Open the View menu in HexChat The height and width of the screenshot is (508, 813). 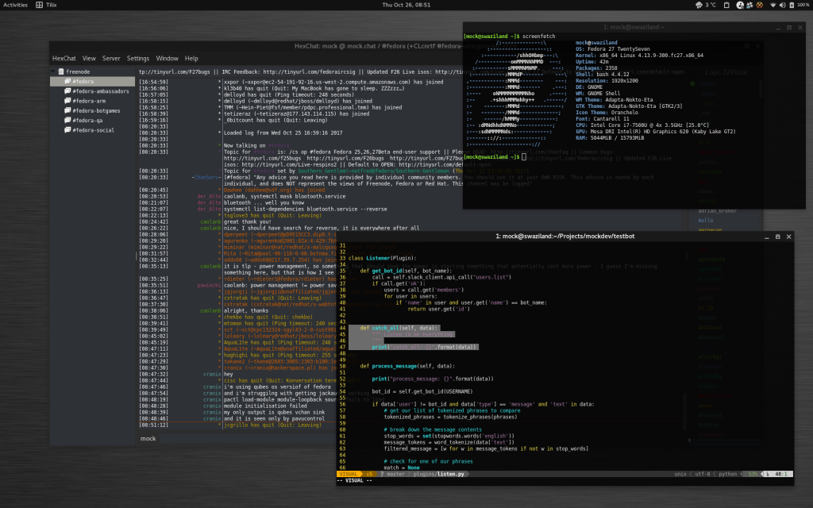(x=89, y=58)
